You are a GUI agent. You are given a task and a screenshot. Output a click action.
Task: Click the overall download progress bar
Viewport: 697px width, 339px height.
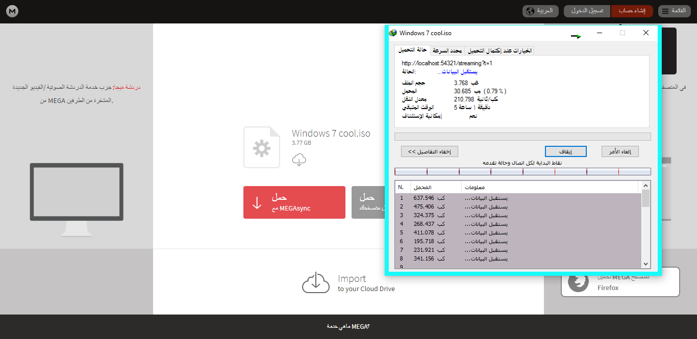522,137
